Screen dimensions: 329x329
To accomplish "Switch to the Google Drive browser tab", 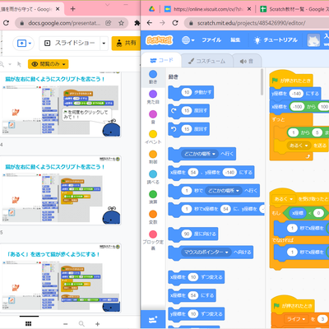I will point(151,9).
